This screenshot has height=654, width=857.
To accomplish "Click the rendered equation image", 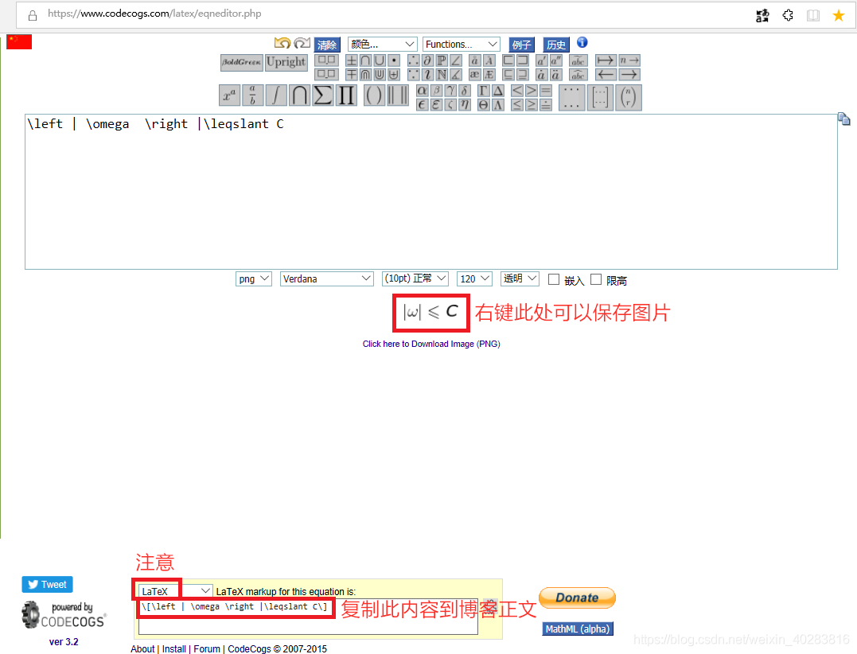I will 430,313.
